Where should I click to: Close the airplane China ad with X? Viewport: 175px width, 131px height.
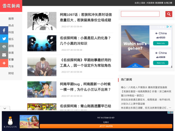coord(171,27)
